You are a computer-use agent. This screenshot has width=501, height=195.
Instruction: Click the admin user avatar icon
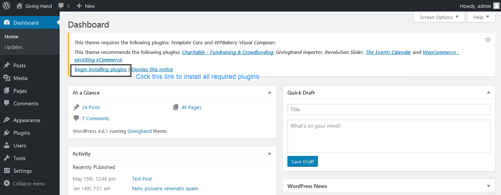coord(496,6)
